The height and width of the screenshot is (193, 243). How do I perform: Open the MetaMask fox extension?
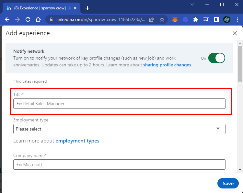(x=175, y=19)
